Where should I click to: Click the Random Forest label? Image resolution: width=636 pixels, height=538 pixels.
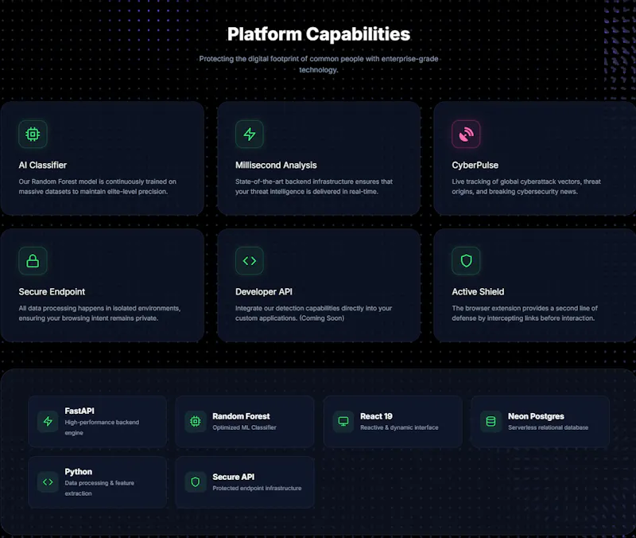241,416
